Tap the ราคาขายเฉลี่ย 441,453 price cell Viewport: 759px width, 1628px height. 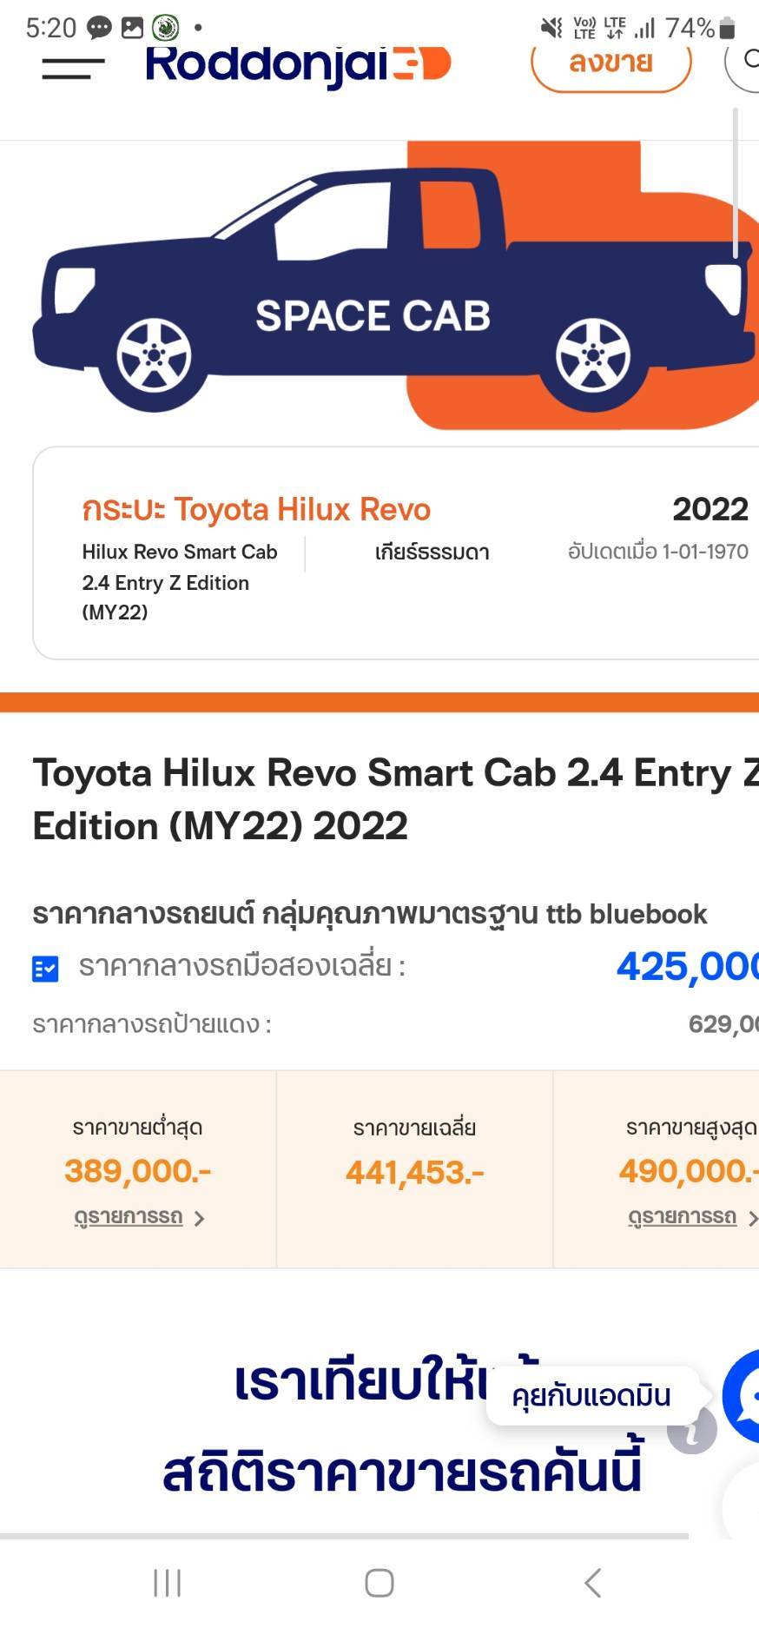414,1168
